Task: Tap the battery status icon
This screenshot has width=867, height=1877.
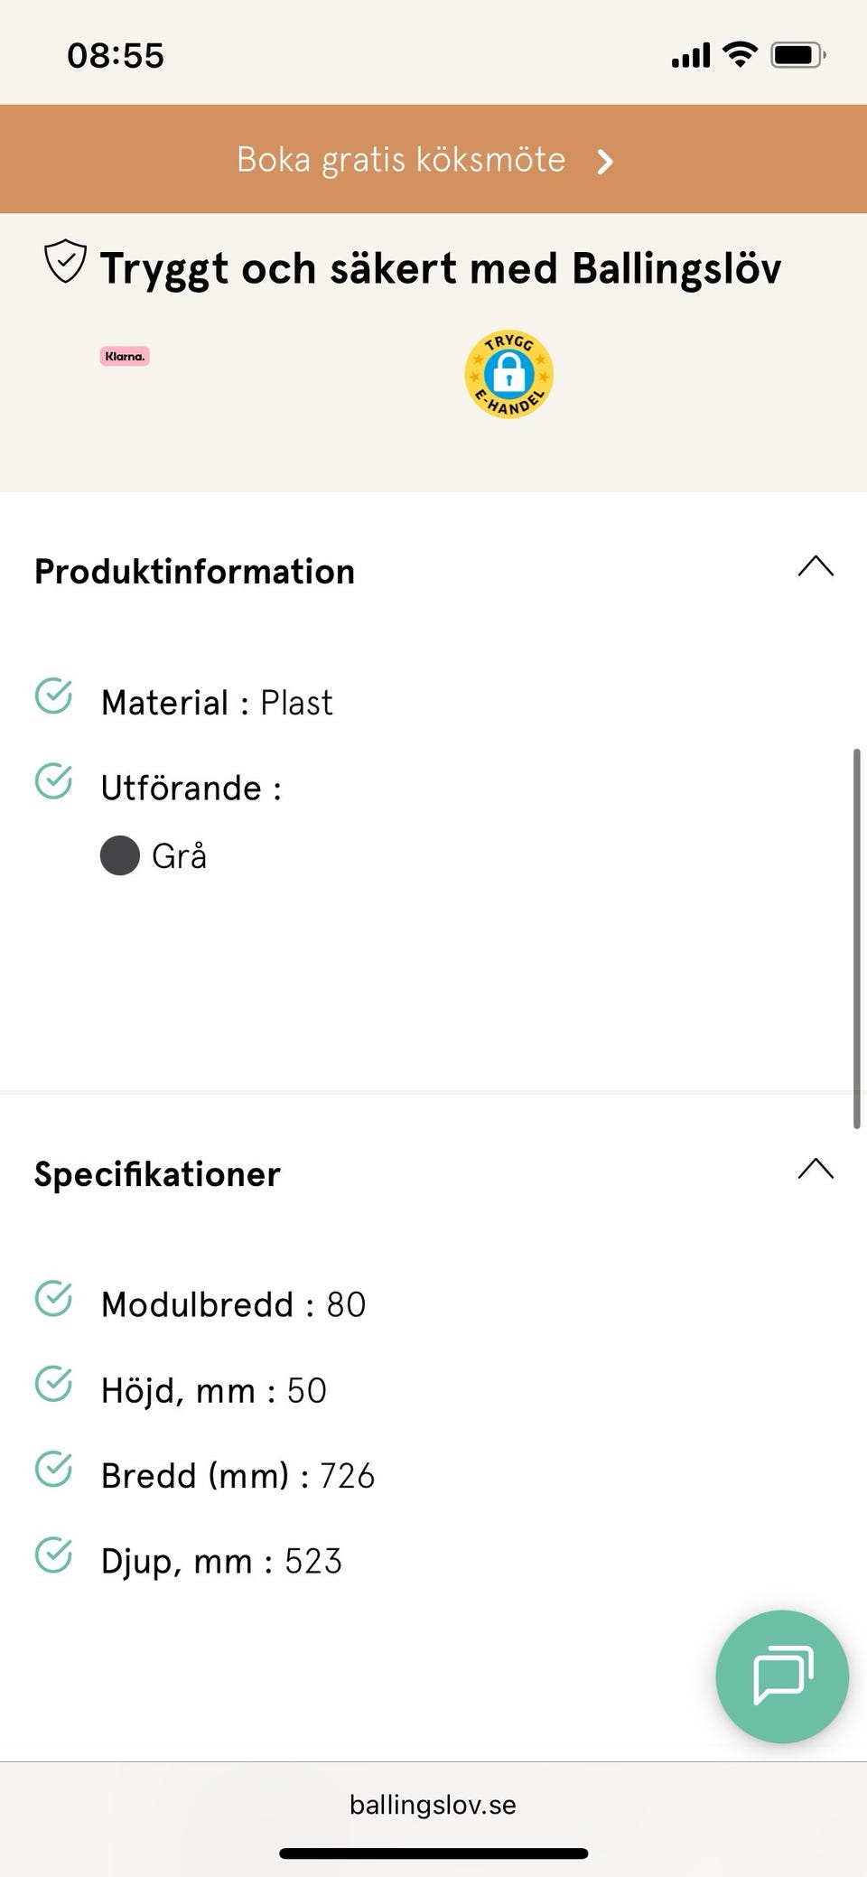Action: 797,55
